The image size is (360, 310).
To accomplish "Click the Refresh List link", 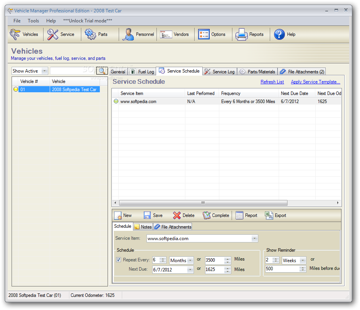I will [x=272, y=82].
